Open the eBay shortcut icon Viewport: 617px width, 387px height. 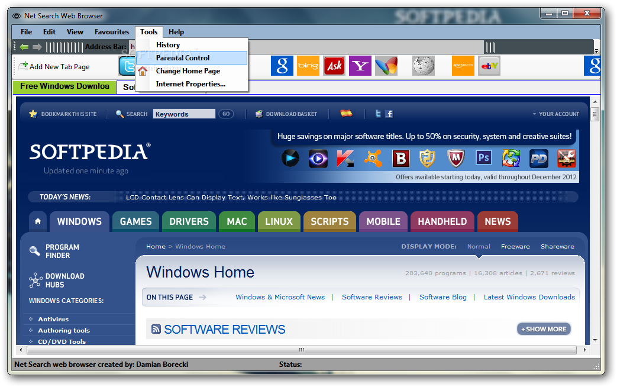pyautogui.click(x=489, y=66)
